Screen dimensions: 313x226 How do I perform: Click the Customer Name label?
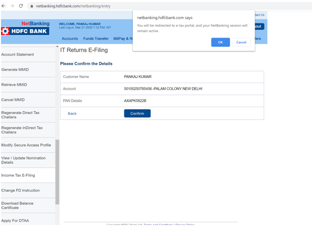(76, 77)
